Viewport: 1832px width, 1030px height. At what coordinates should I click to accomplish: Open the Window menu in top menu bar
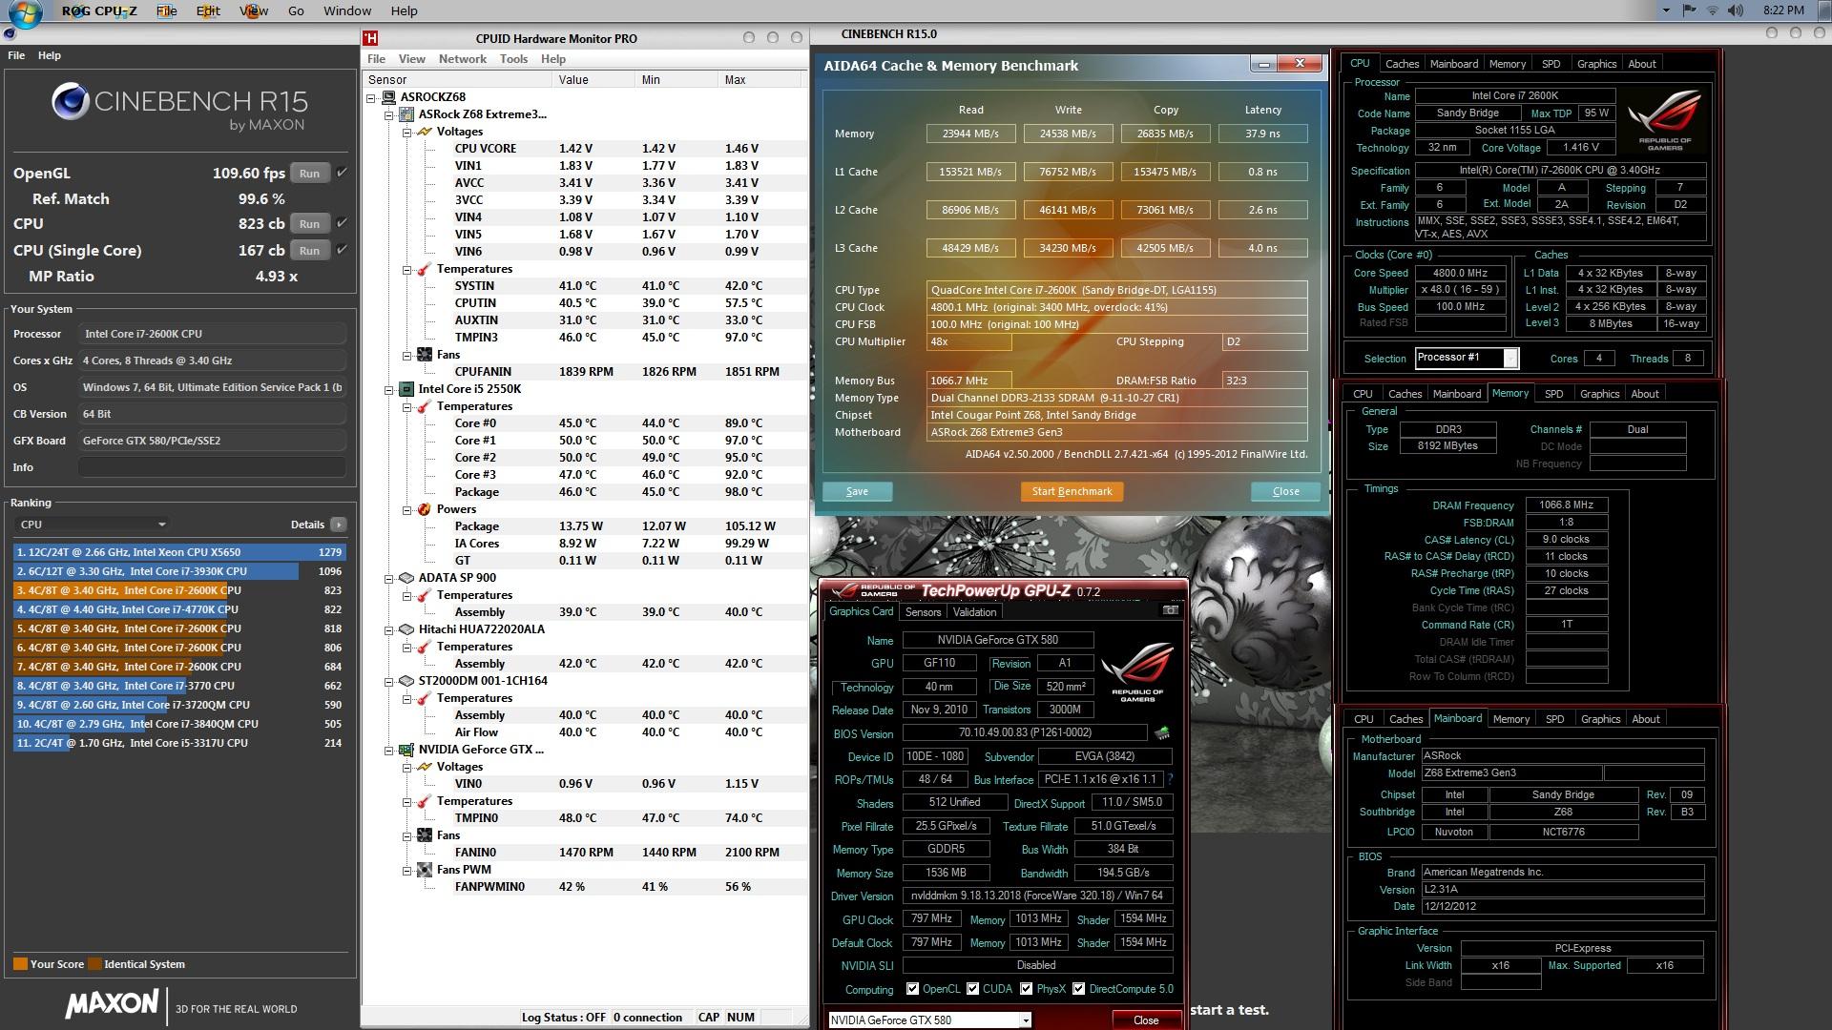click(347, 10)
